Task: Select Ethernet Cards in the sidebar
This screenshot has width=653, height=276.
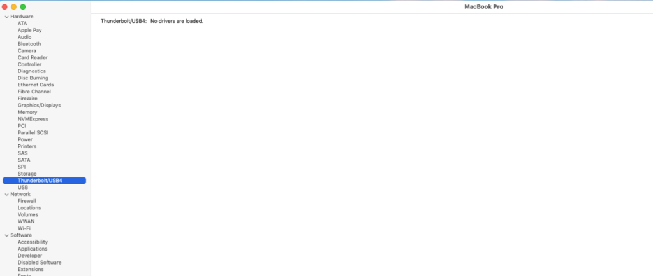Action: (35, 85)
